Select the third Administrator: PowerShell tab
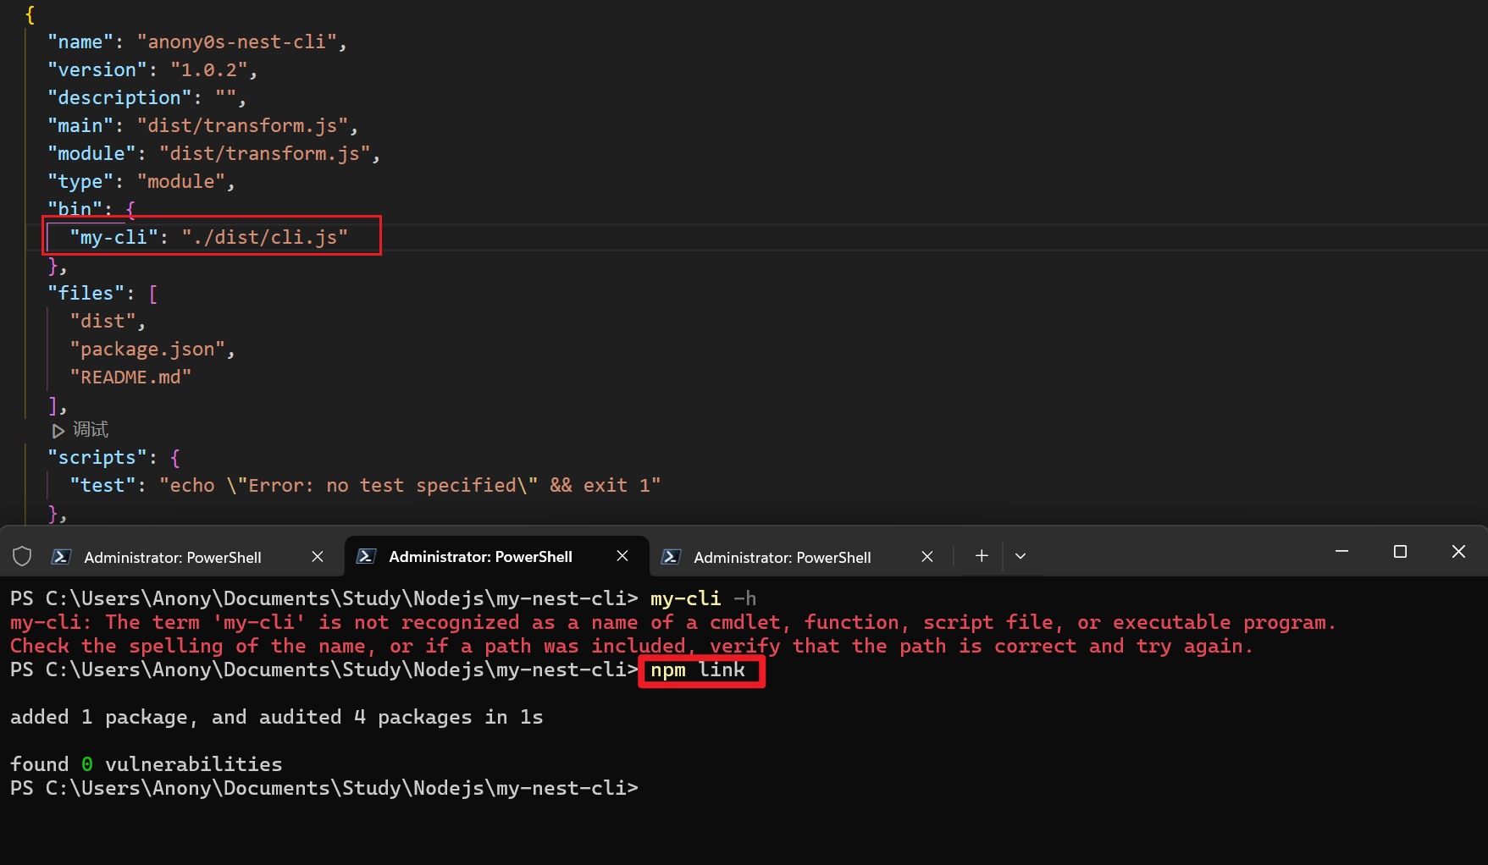This screenshot has width=1488, height=865. pos(799,556)
